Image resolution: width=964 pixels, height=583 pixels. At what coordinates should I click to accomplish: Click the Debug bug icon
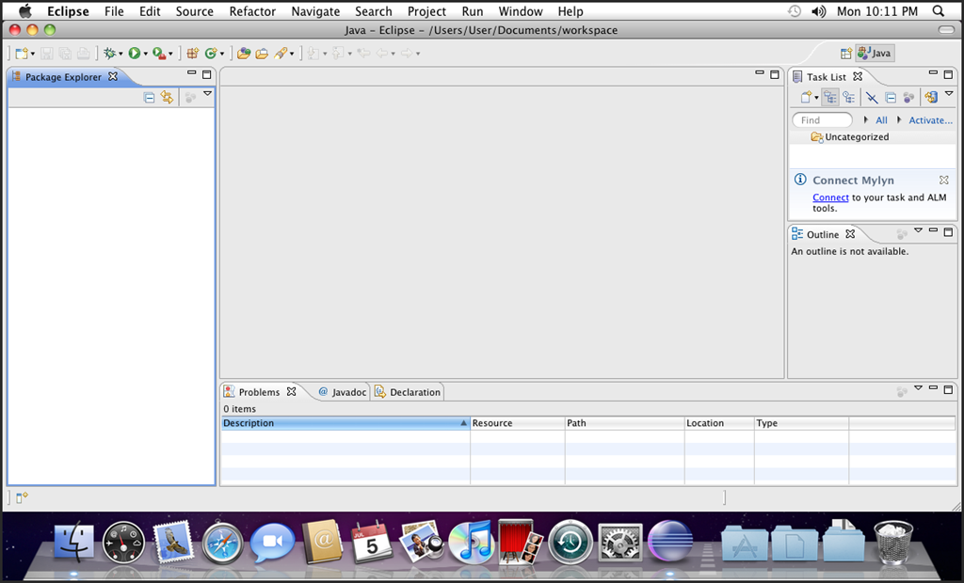109,54
